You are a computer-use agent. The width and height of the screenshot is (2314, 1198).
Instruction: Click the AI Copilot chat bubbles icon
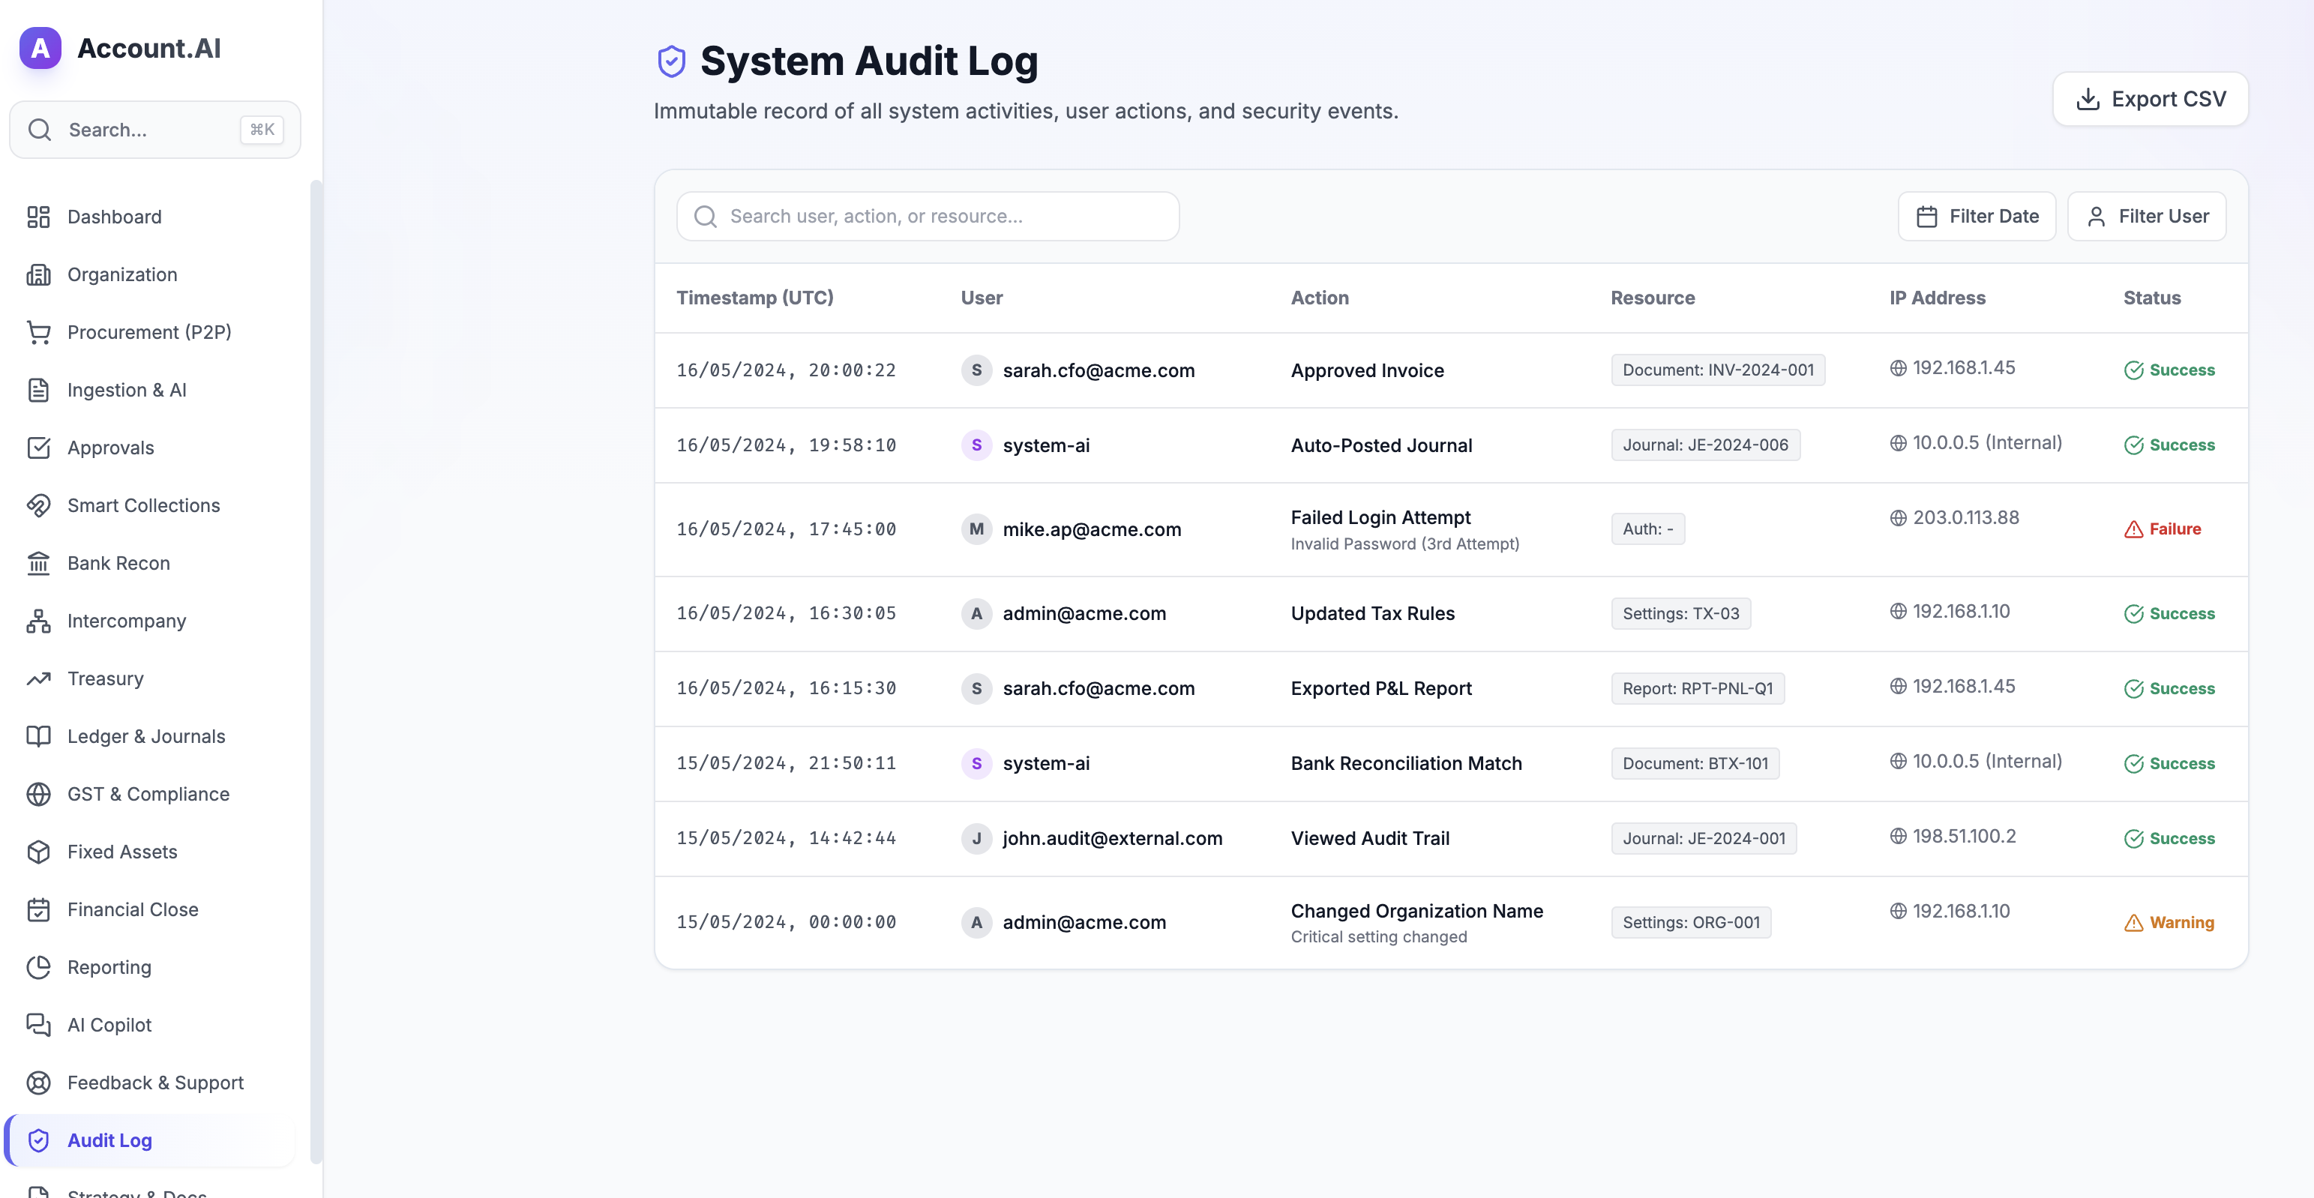(x=39, y=1025)
